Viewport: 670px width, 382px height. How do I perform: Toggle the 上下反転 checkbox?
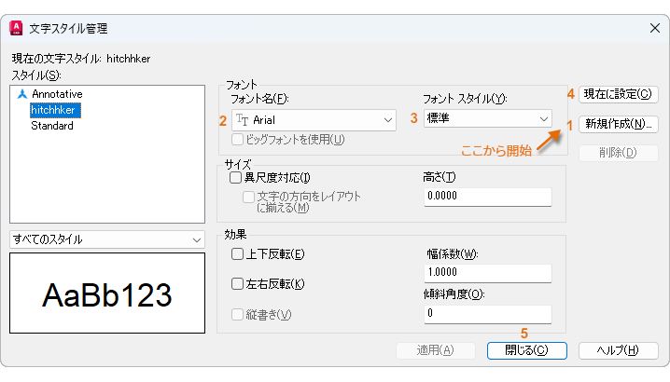(237, 253)
